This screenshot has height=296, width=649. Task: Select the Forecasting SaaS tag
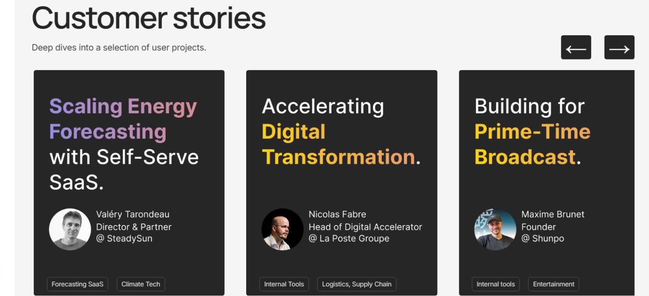point(77,284)
